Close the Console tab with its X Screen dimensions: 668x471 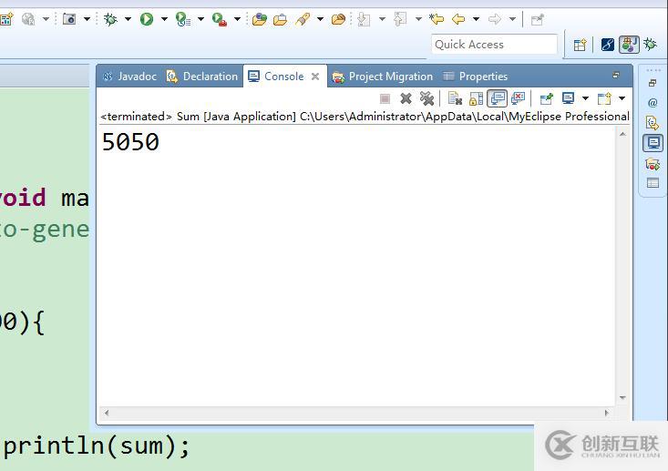pyautogui.click(x=315, y=77)
